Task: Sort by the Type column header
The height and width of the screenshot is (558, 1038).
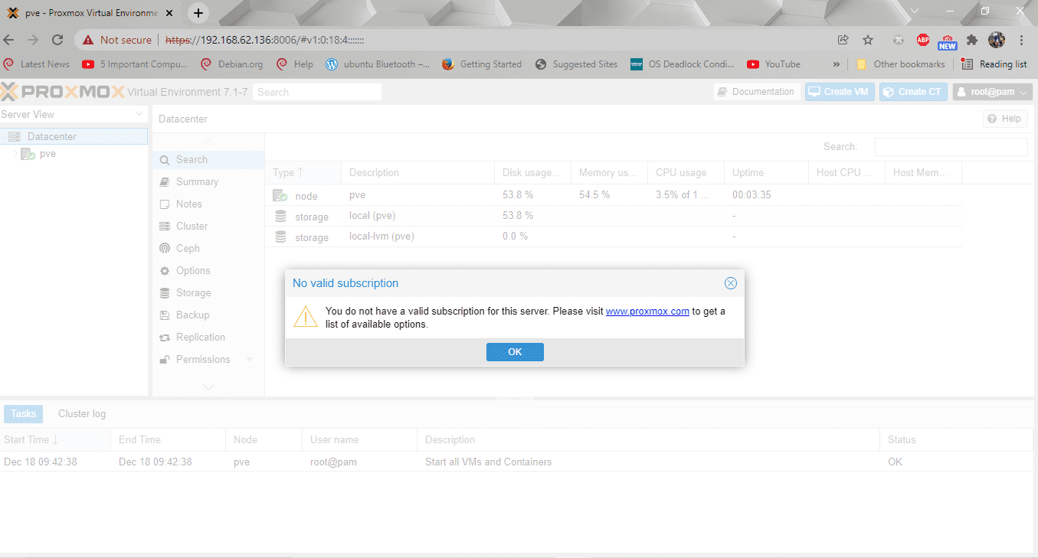Action: (303, 172)
